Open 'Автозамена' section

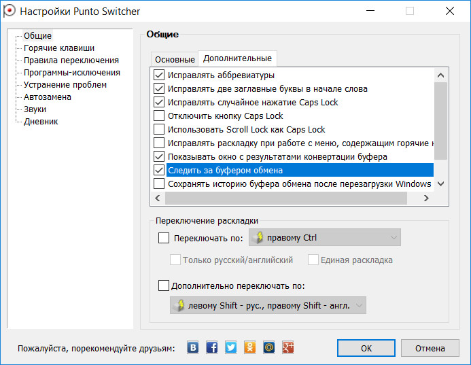[48, 97]
